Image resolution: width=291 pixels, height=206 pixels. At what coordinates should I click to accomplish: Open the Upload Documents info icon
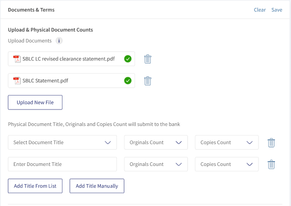(59, 41)
